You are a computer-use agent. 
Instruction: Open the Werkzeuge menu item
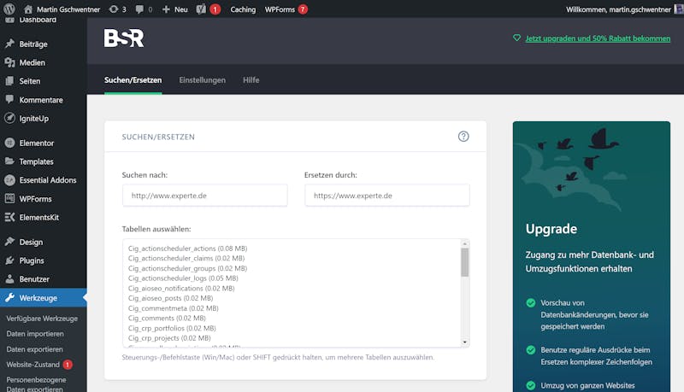click(x=44, y=298)
